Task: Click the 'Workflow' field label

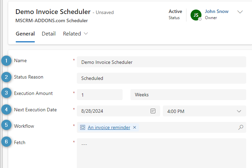Action: tap(24, 126)
